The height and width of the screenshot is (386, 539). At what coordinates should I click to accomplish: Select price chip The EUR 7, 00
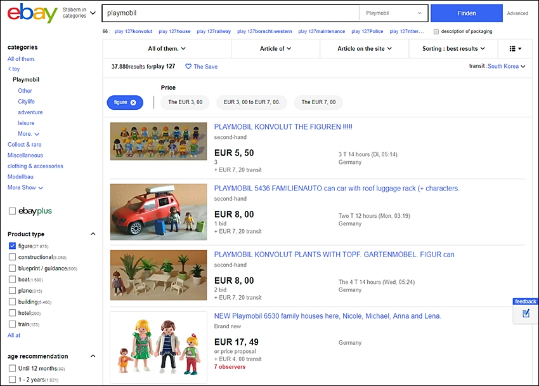pos(318,102)
